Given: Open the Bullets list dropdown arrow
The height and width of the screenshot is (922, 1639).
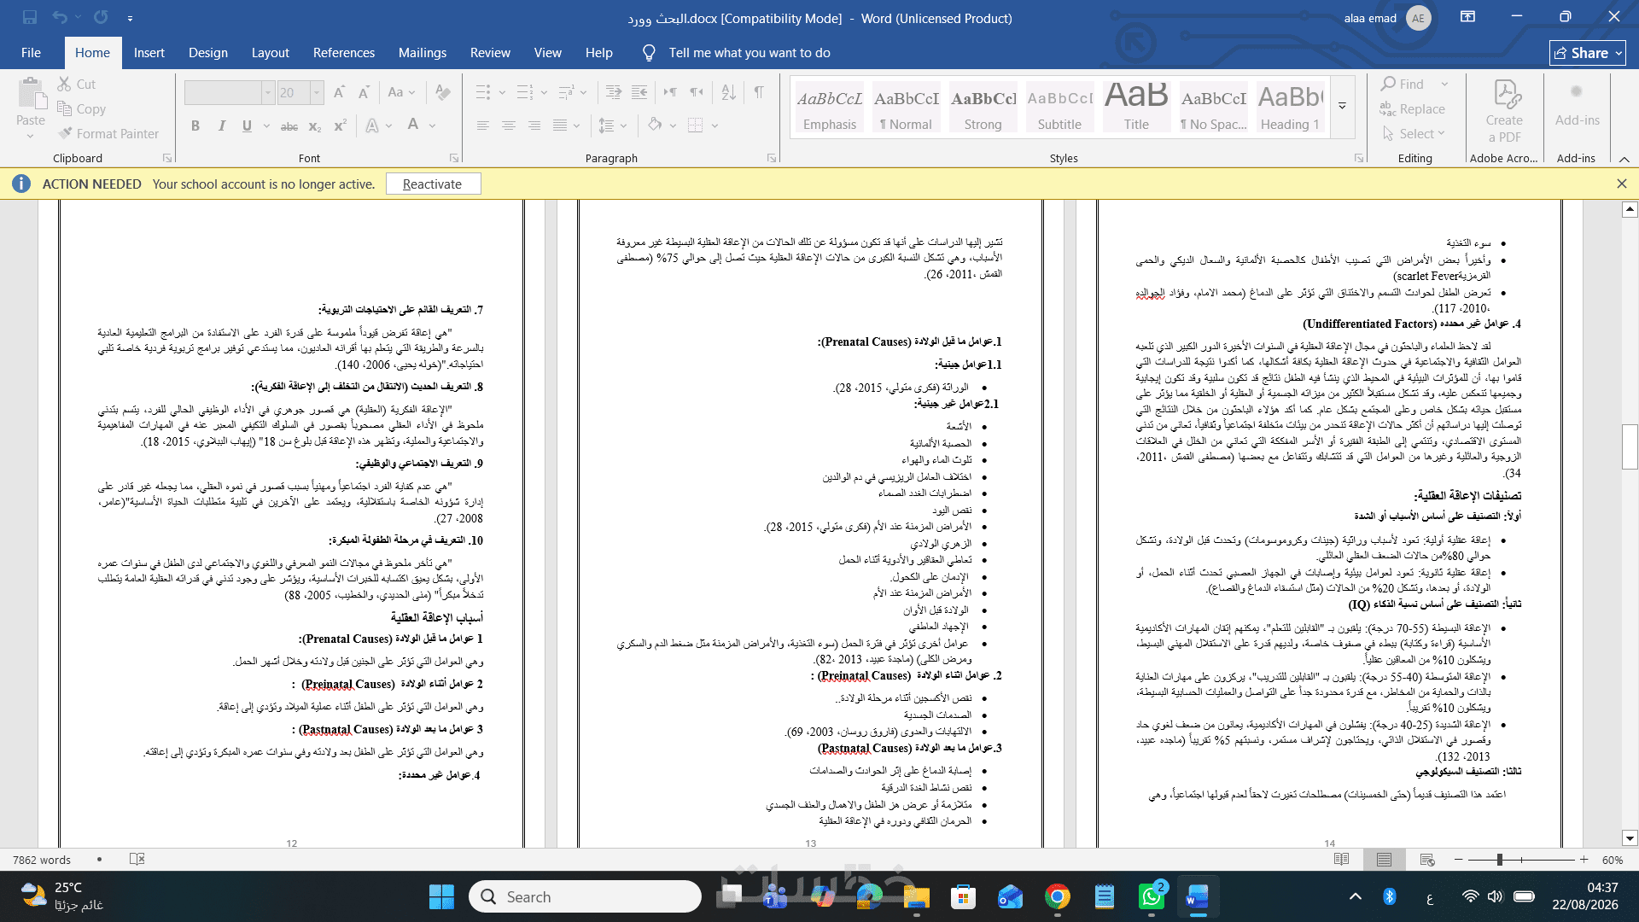Looking at the screenshot, I should point(502,92).
